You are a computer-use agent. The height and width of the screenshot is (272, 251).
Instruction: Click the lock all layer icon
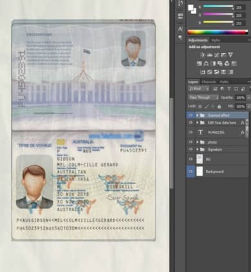coord(219,106)
